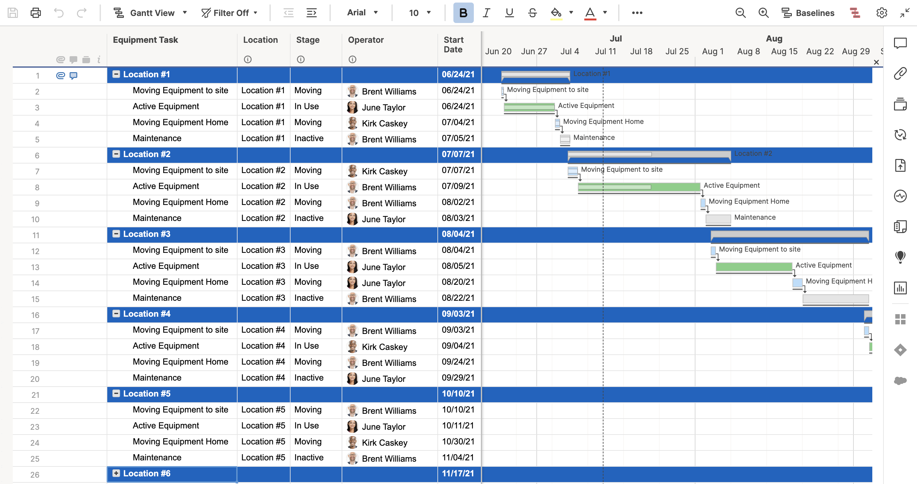Toggle Bold formatting button
The image size is (917, 484).
(463, 13)
